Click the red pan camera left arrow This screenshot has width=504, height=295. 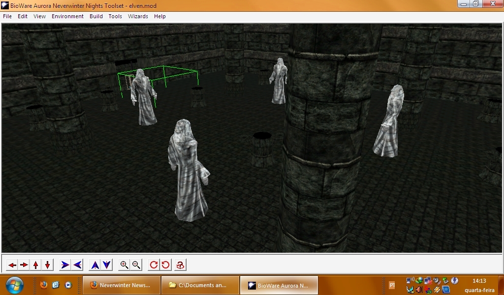click(12, 265)
